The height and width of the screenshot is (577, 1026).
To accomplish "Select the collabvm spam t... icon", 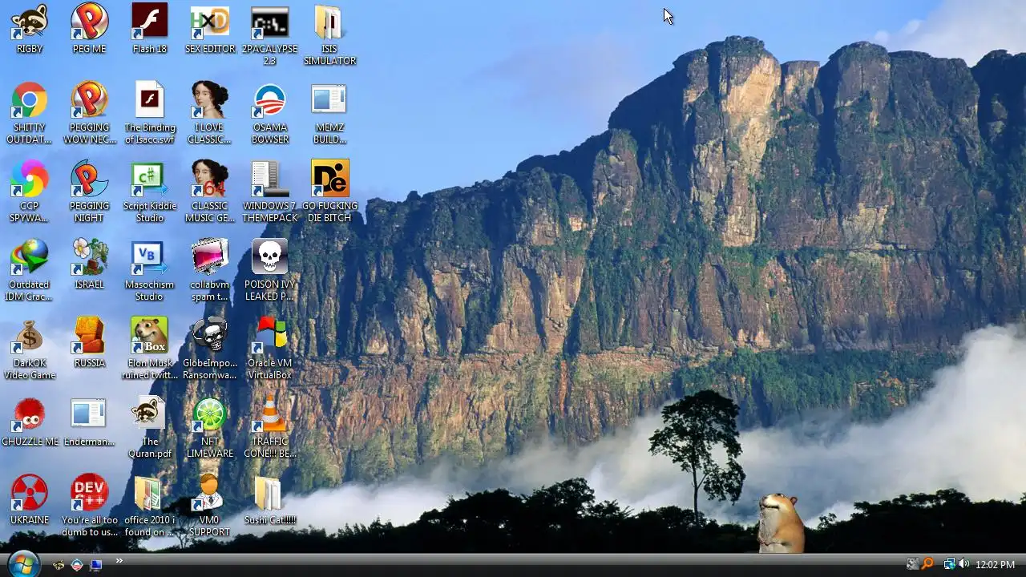I will (210, 257).
